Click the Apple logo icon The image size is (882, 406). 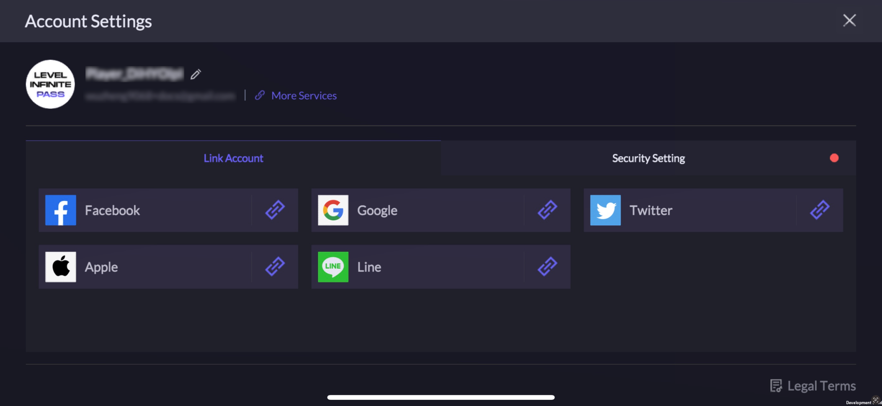pyautogui.click(x=61, y=267)
